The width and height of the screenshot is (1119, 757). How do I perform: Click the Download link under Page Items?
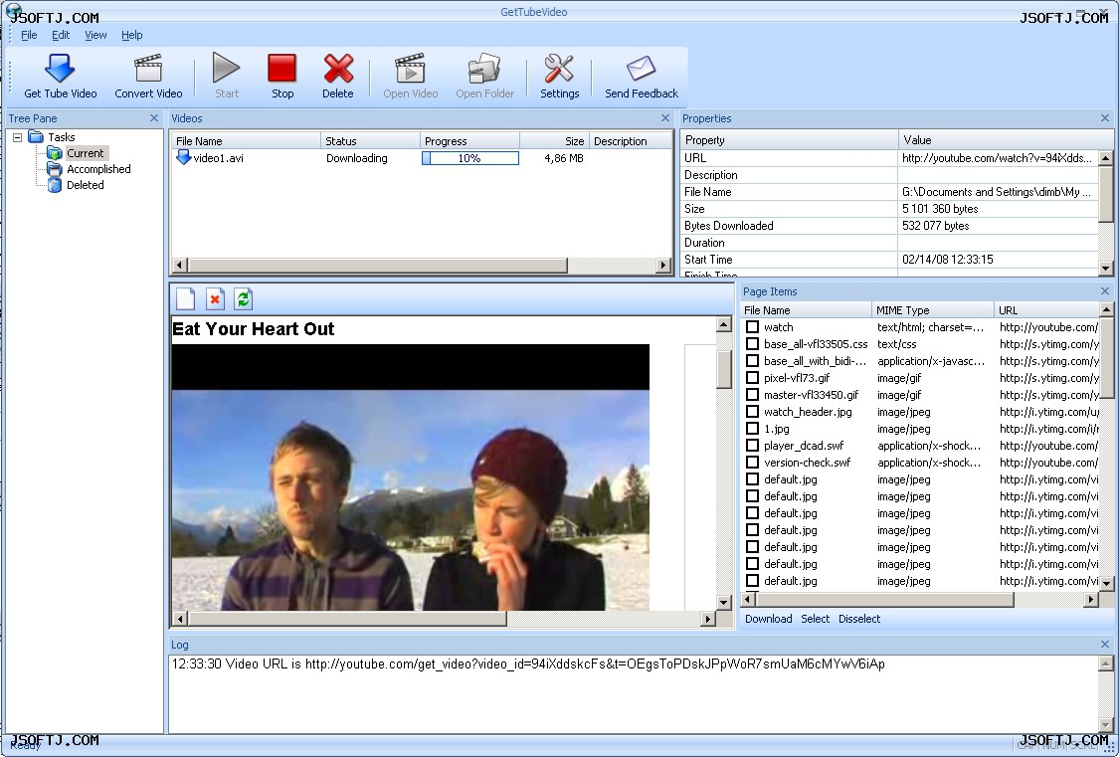769,619
